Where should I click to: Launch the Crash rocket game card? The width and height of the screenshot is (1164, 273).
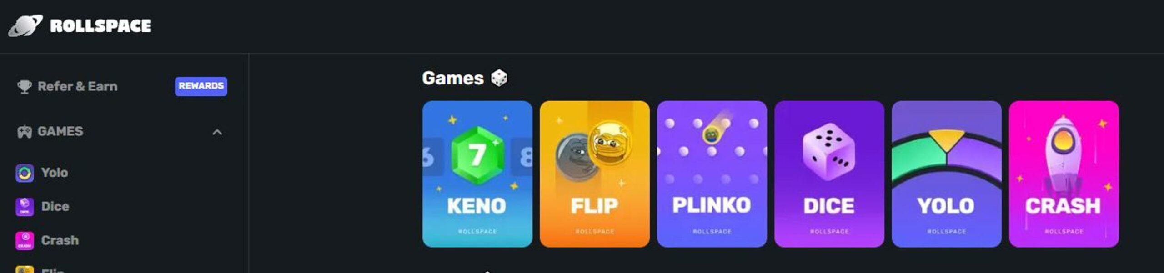point(1064,174)
